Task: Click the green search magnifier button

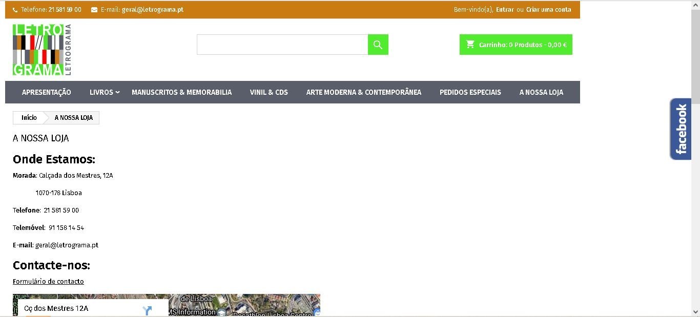Action: (x=378, y=45)
